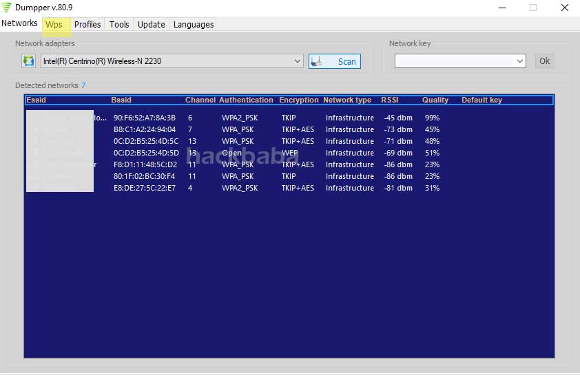Click the Network type column header
The width and height of the screenshot is (580, 375).
pyautogui.click(x=347, y=100)
